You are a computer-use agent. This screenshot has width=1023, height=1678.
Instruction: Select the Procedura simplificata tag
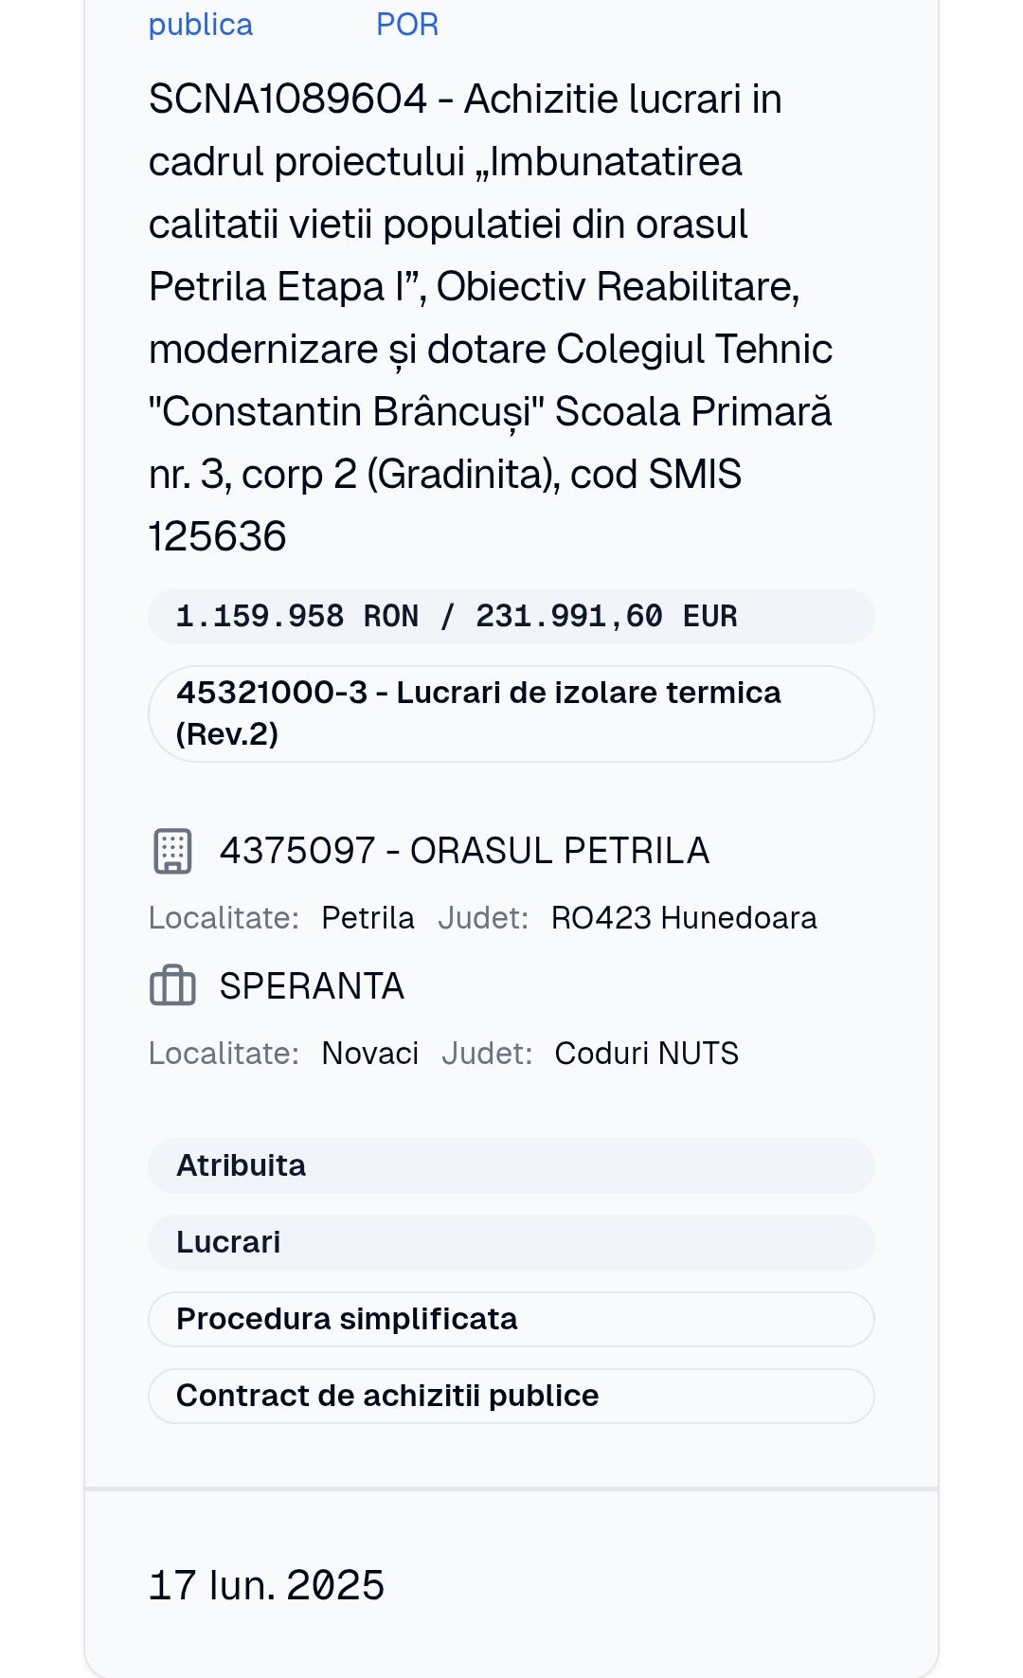click(x=511, y=1319)
